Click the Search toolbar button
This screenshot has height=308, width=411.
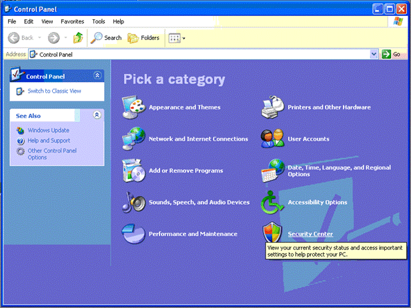tap(106, 38)
